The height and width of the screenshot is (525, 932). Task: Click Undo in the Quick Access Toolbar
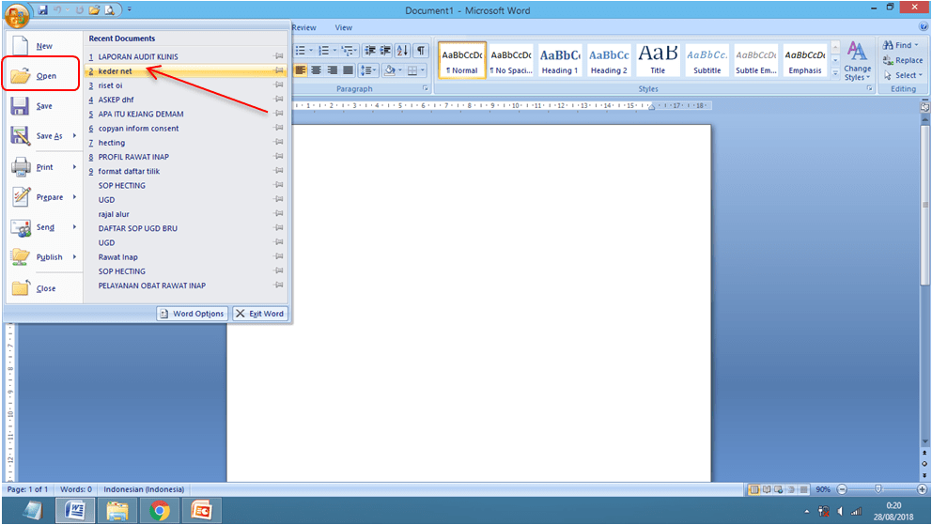(58, 10)
